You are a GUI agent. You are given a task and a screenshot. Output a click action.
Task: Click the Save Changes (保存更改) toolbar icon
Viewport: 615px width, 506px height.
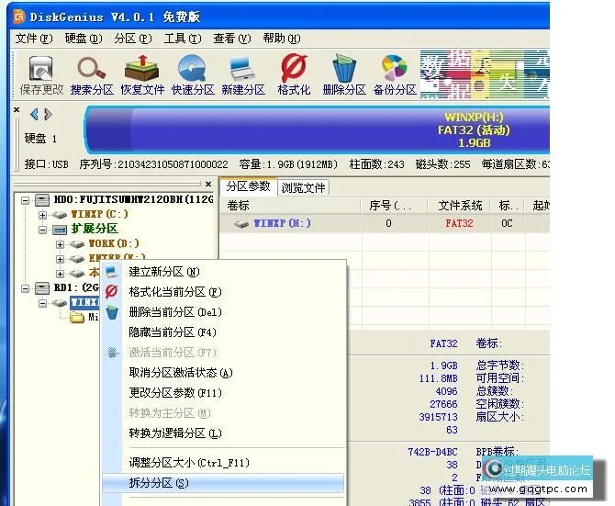pyautogui.click(x=41, y=69)
